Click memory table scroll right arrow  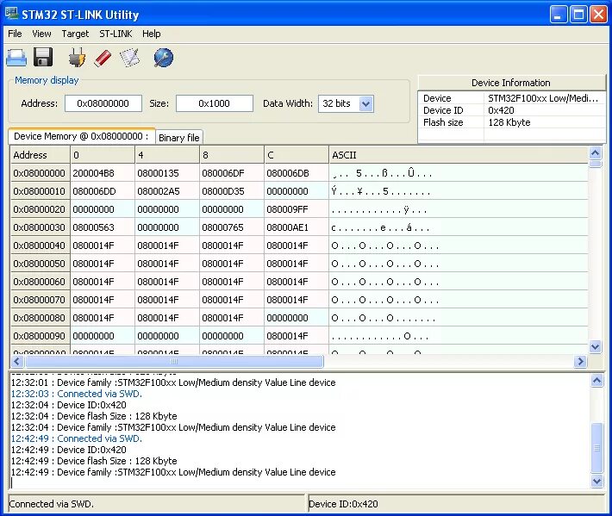580,362
